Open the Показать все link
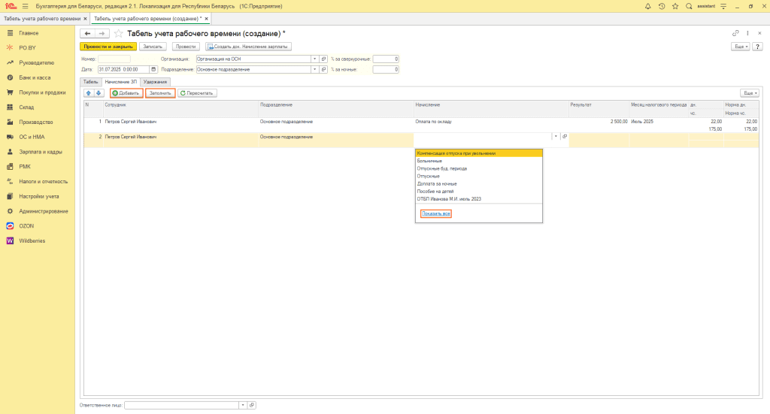Image resolution: width=770 pixels, height=414 pixels. point(436,214)
